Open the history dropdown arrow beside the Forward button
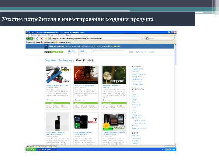 click(34, 39)
